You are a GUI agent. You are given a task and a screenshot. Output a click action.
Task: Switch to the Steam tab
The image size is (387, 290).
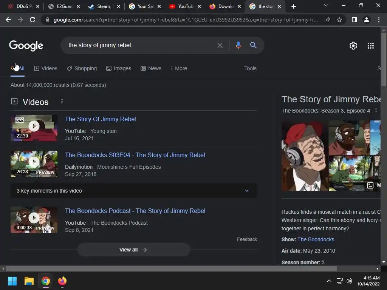point(102,6)
